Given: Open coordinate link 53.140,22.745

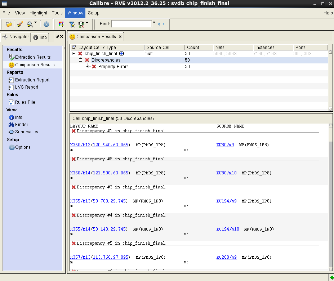Looking at the screenshot, I should 109,229.
